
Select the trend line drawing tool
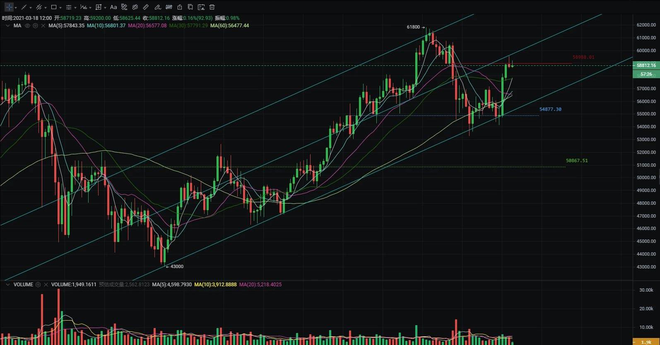[x=24, y=7]
